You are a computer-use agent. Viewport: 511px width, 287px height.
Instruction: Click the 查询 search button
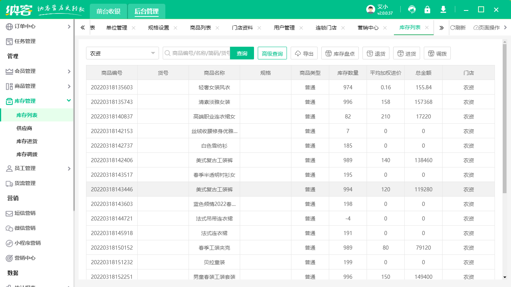(x=242, y=53)
